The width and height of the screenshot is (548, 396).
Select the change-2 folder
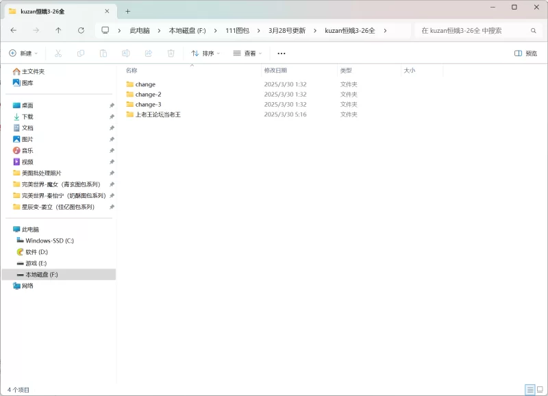point(148,95)
